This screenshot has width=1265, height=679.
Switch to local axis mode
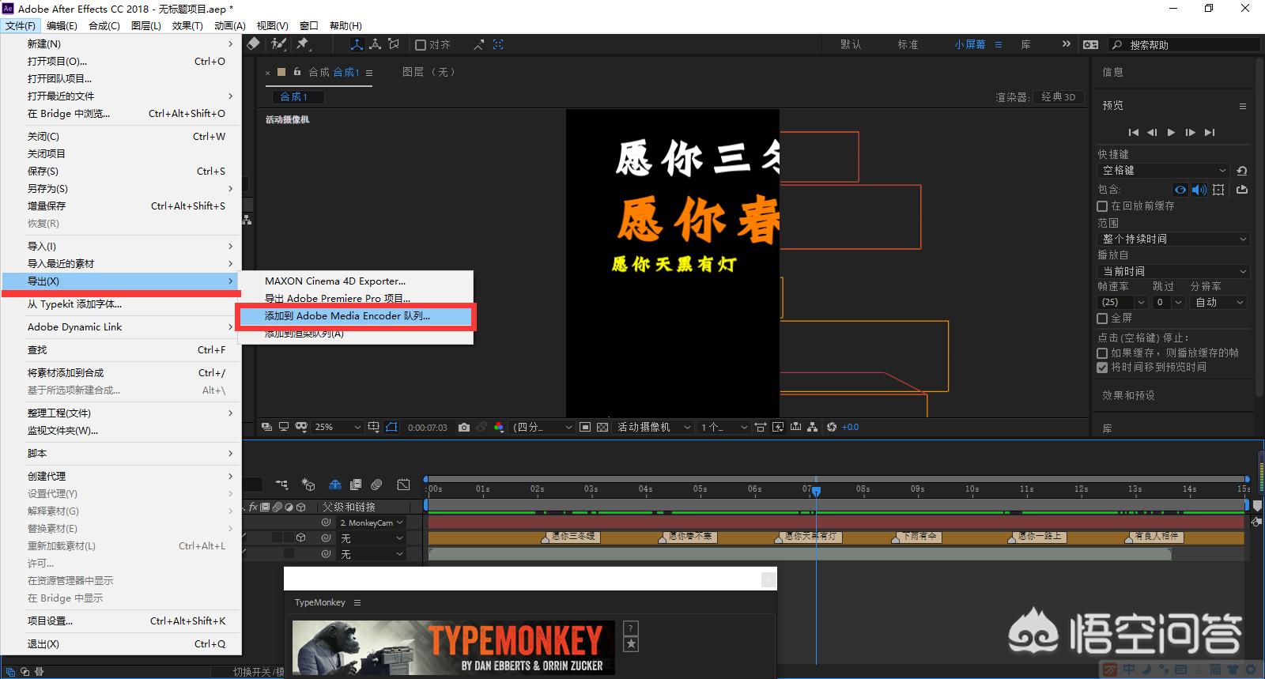[x=357, y=44]
